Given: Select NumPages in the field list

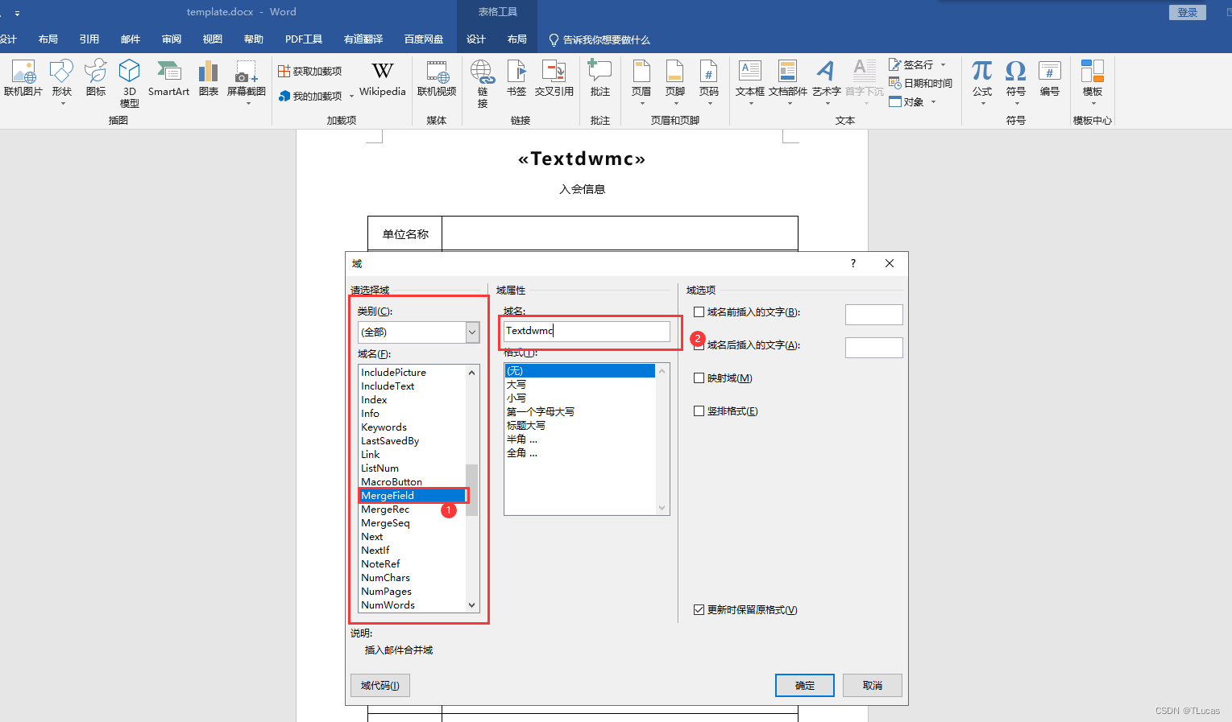Looking at the screenshot, I should (413, 592).
